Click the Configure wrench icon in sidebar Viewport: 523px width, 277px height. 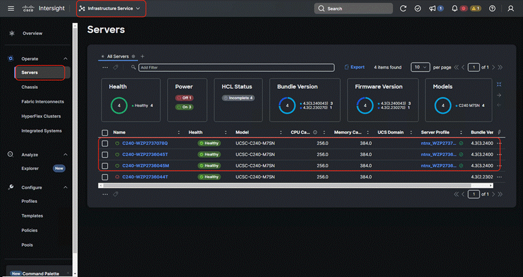(11, 187)
